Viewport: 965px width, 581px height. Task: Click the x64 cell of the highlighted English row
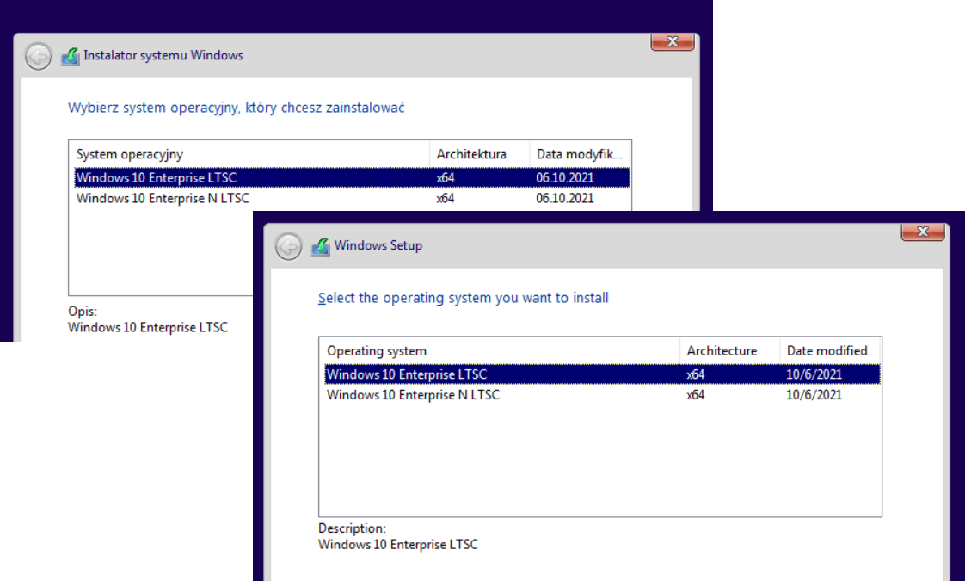(x=696, y=374)
